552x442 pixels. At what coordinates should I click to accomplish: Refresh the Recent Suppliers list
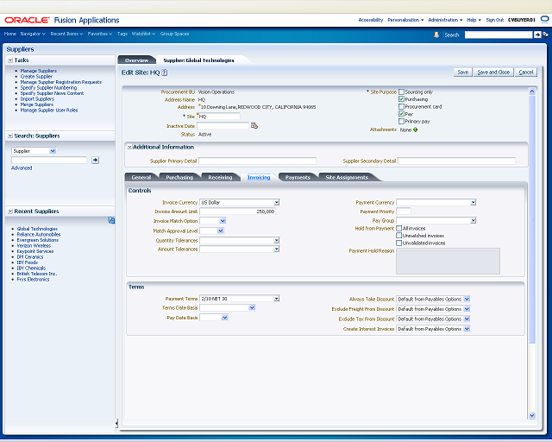coord(111,220)
